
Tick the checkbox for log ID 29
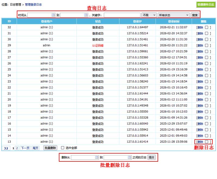tap(206, 45)
